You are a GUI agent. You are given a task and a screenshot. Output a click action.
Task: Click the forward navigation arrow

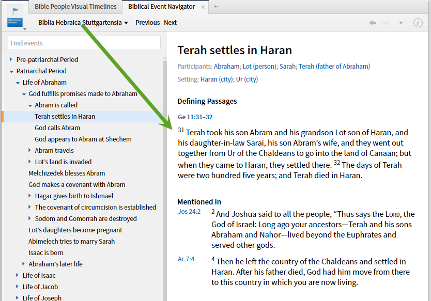pos(386,23)
